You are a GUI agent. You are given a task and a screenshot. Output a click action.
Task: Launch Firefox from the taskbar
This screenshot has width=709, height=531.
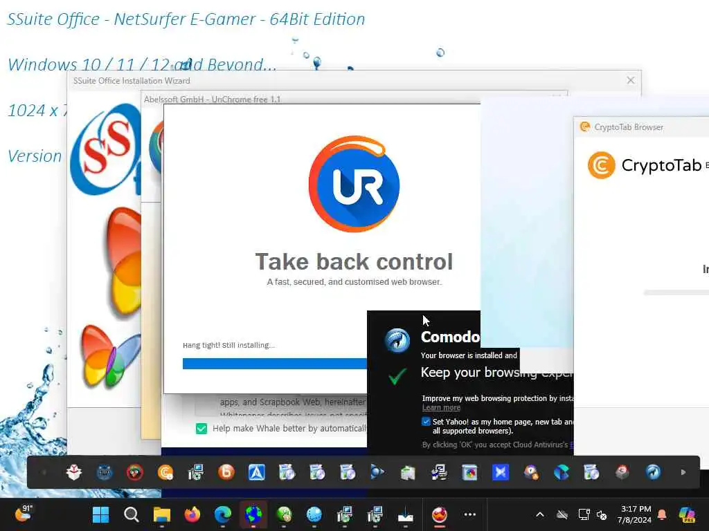[x=192, y=514]
